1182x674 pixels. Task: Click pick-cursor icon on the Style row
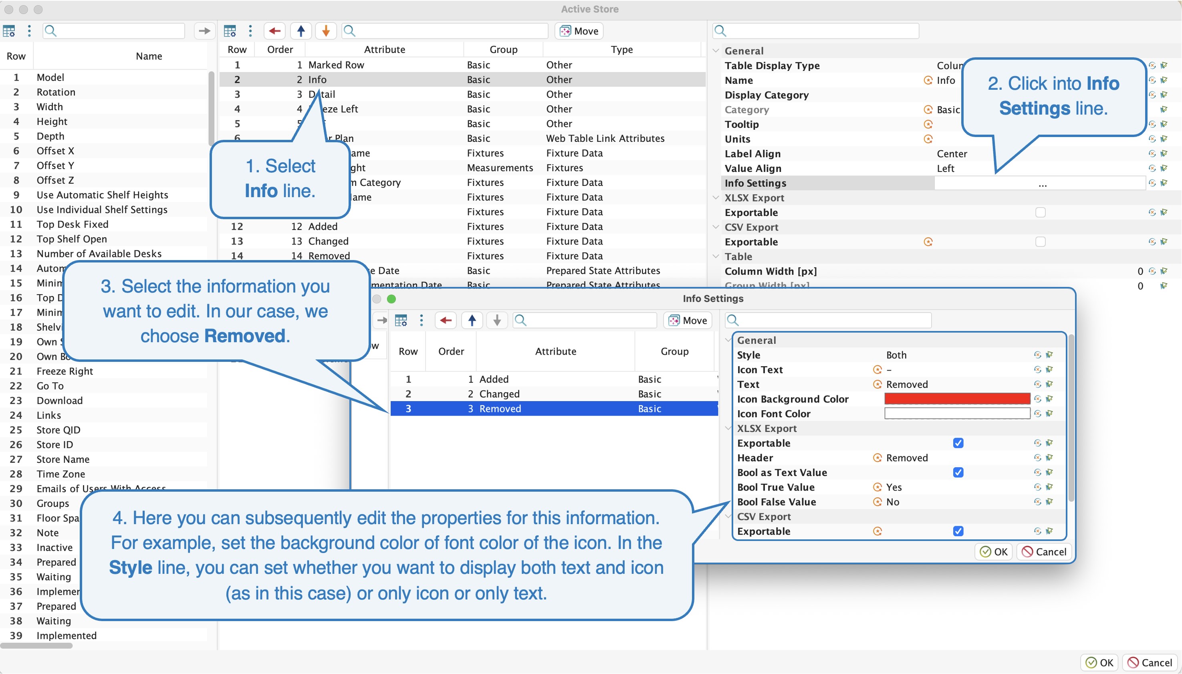pyautogui.click(x=1050, y=355)
